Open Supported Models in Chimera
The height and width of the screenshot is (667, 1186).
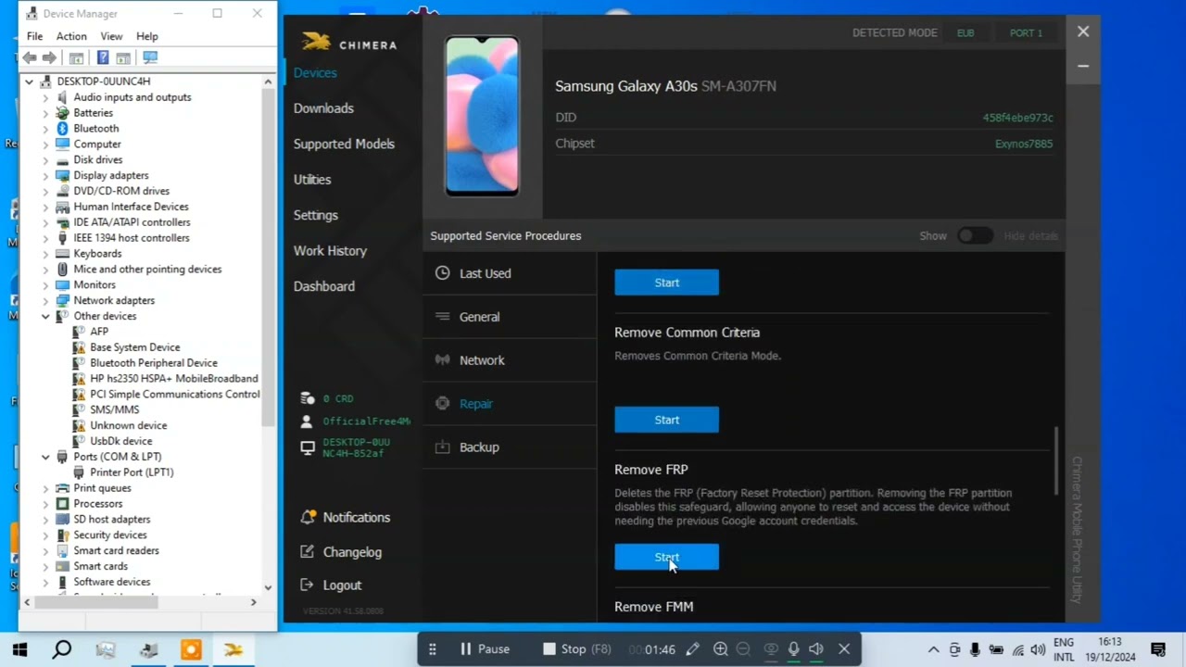pos(344,144)
